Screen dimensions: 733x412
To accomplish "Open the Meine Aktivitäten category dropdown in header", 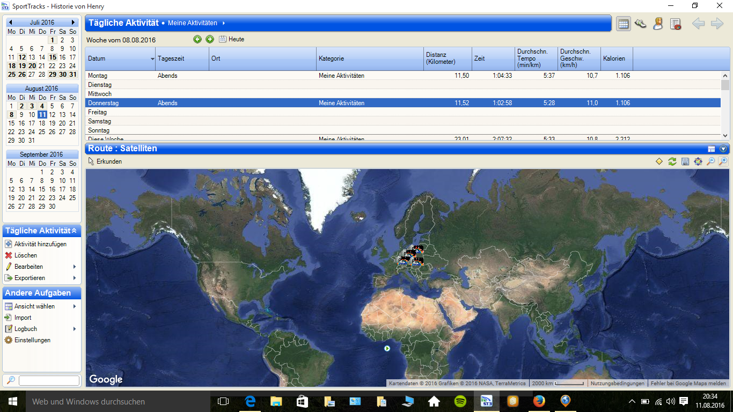I will (223, 23).
